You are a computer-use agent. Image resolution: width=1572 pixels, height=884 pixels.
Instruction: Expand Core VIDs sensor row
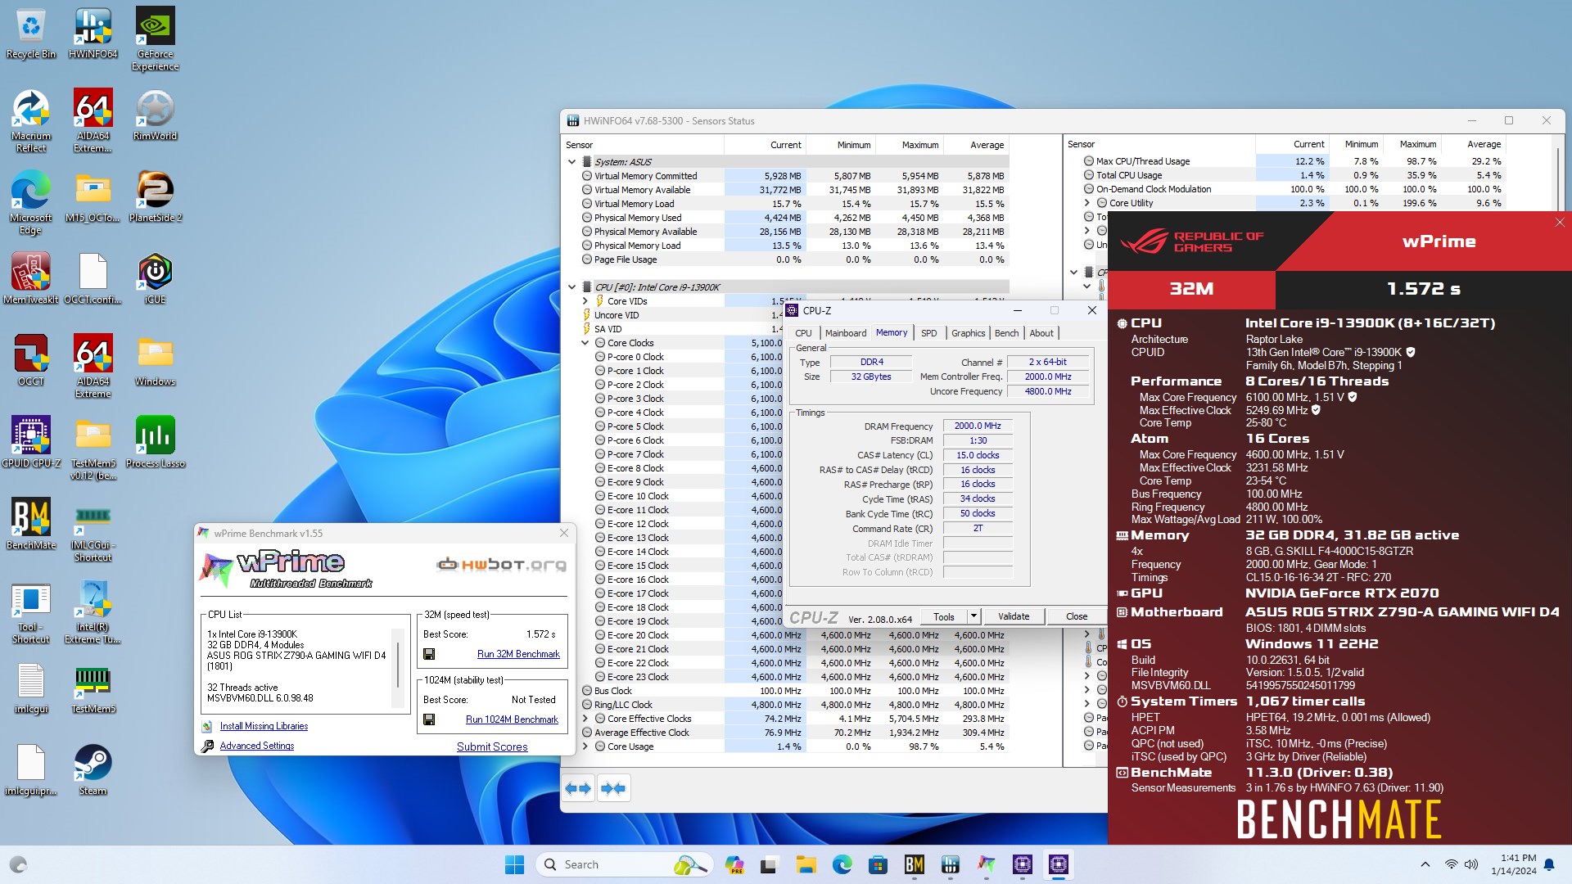(x=585, y=301)
